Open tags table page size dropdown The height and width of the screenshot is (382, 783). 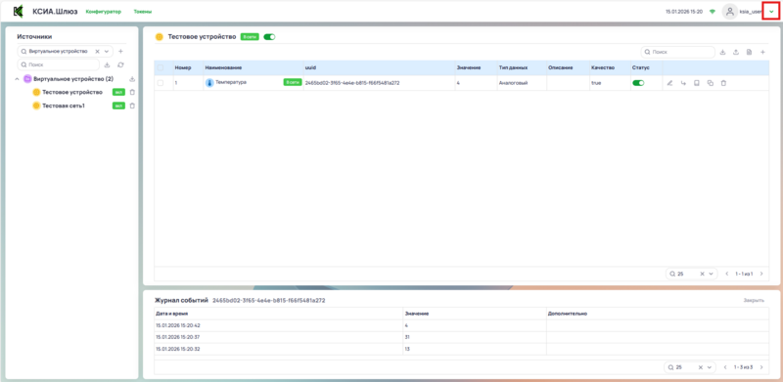[711, 274]
